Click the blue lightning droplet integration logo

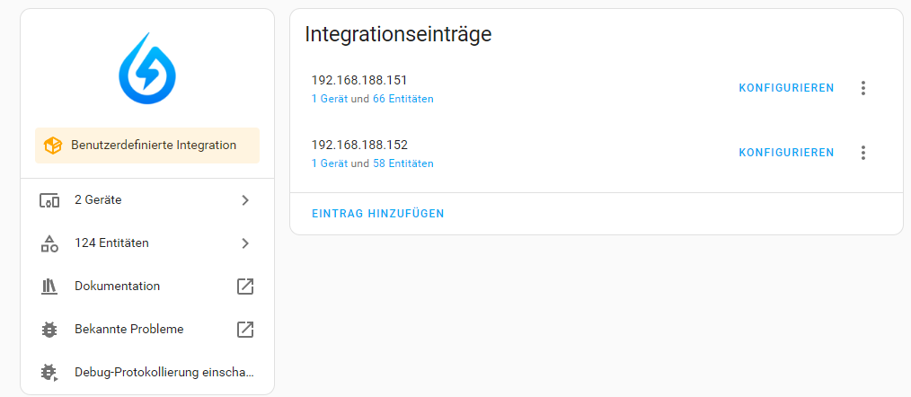(147, 68)
